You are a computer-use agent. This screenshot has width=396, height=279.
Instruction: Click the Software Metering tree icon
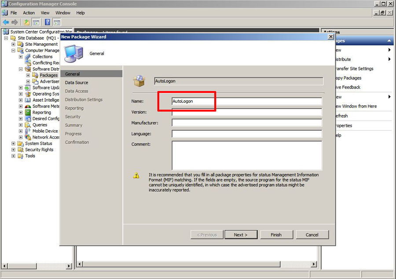pyautogui.click(x=28, y=106)
